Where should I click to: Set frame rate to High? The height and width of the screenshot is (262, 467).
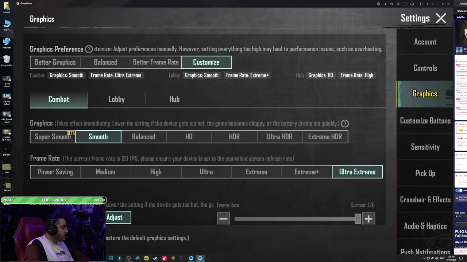(x=156, y=172)
